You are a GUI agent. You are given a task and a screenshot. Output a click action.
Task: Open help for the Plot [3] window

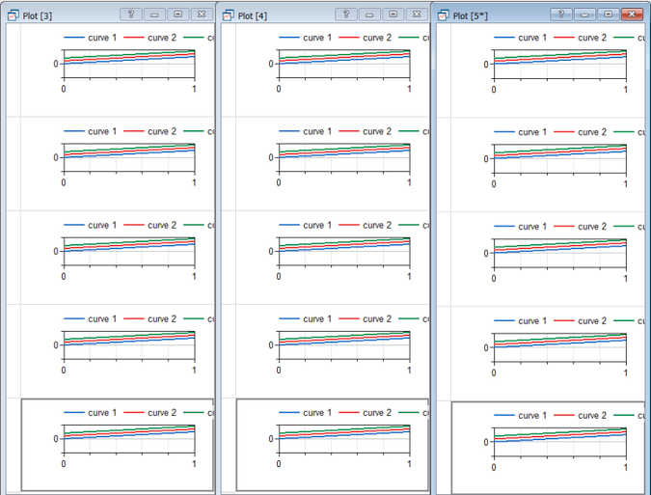[x=132, y=14]
